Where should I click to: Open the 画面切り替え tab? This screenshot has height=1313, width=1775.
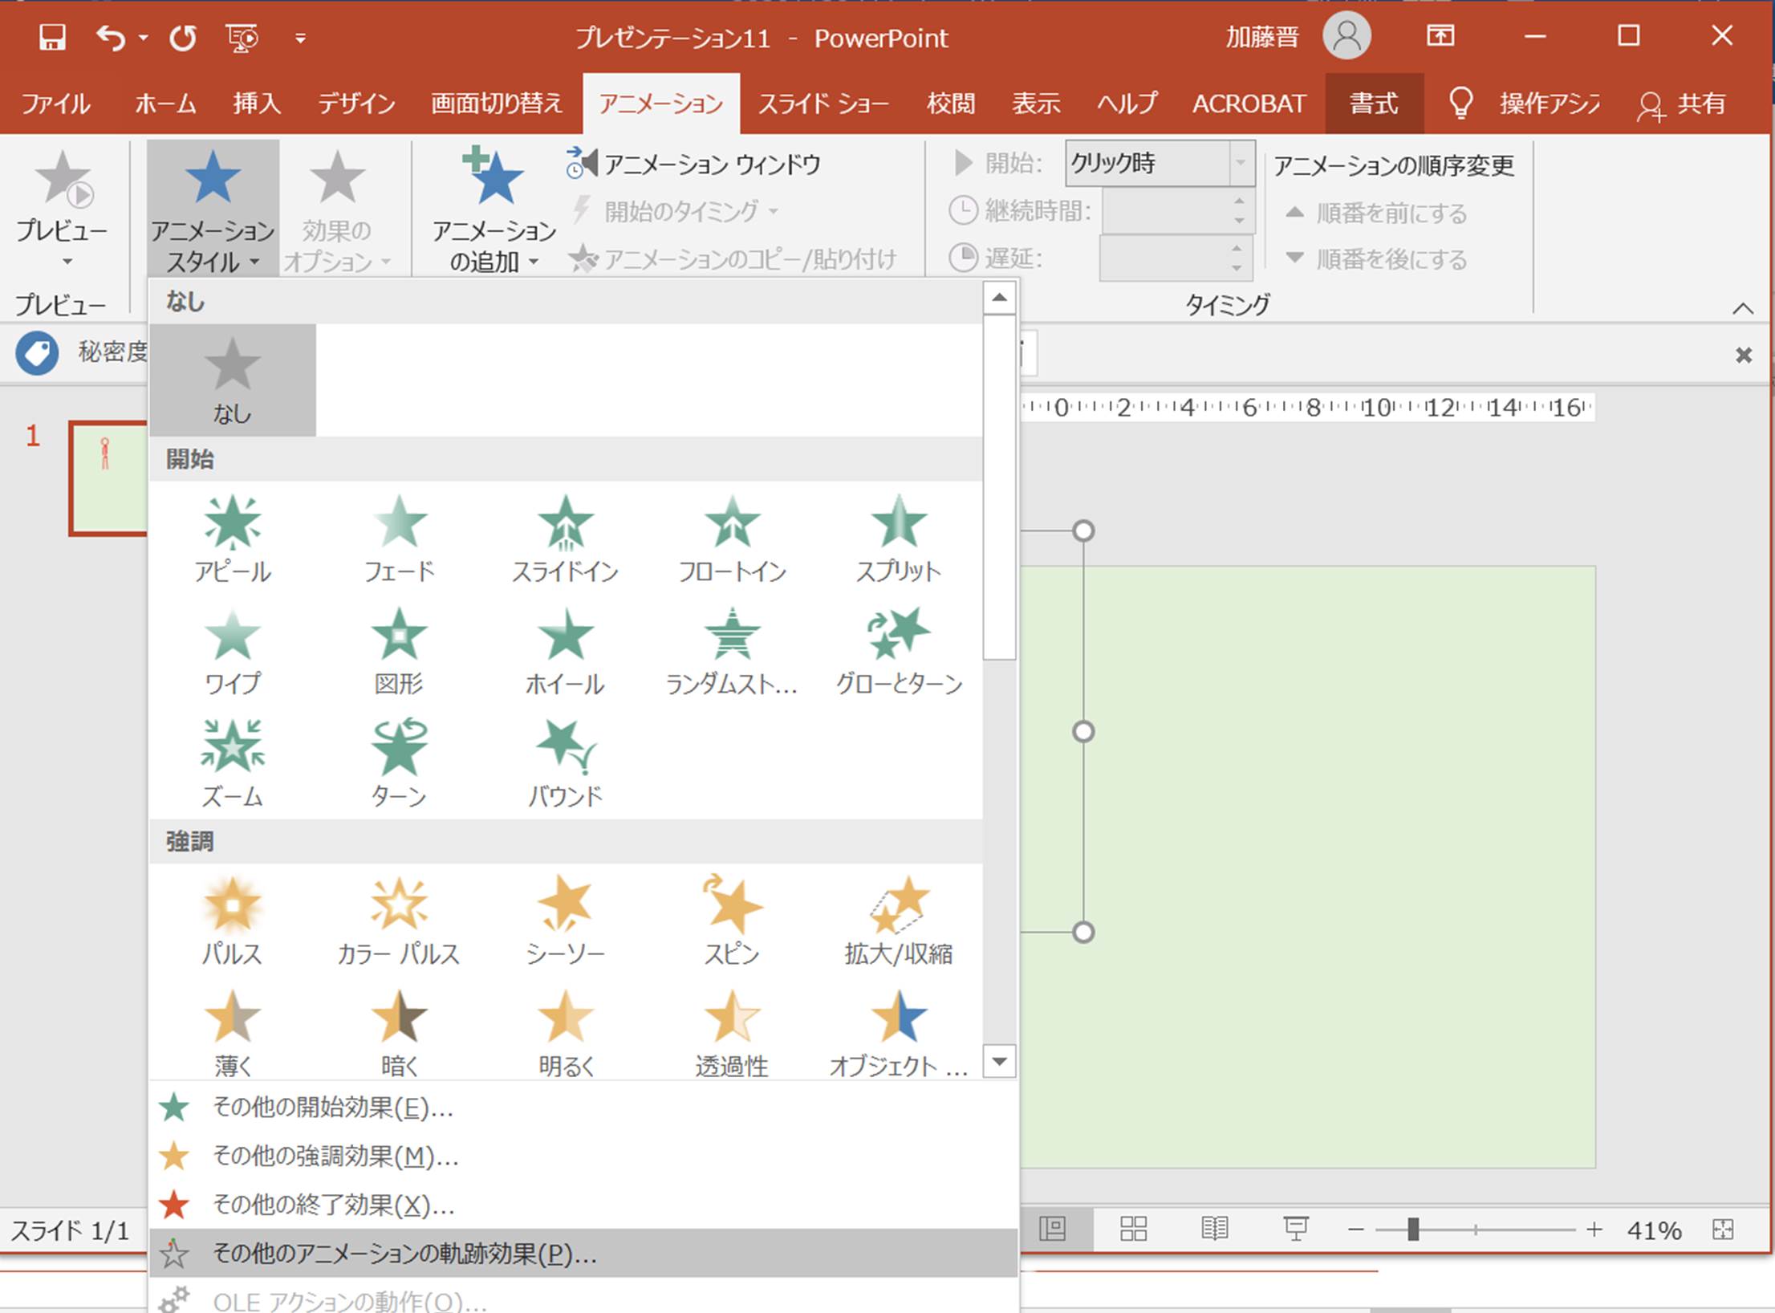pyautogui.click(x=497, y=104)
